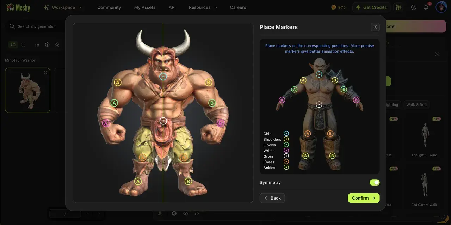Screen dimensions: 451x225
Task: Select the groin marker on the minotaur
Action: coord(163,121)
